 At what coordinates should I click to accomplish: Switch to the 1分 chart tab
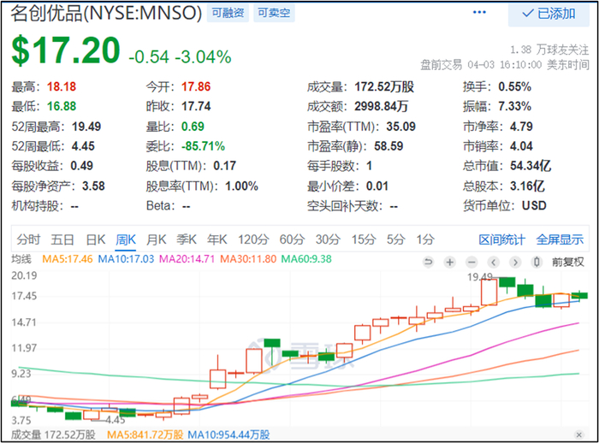(425, 239)
